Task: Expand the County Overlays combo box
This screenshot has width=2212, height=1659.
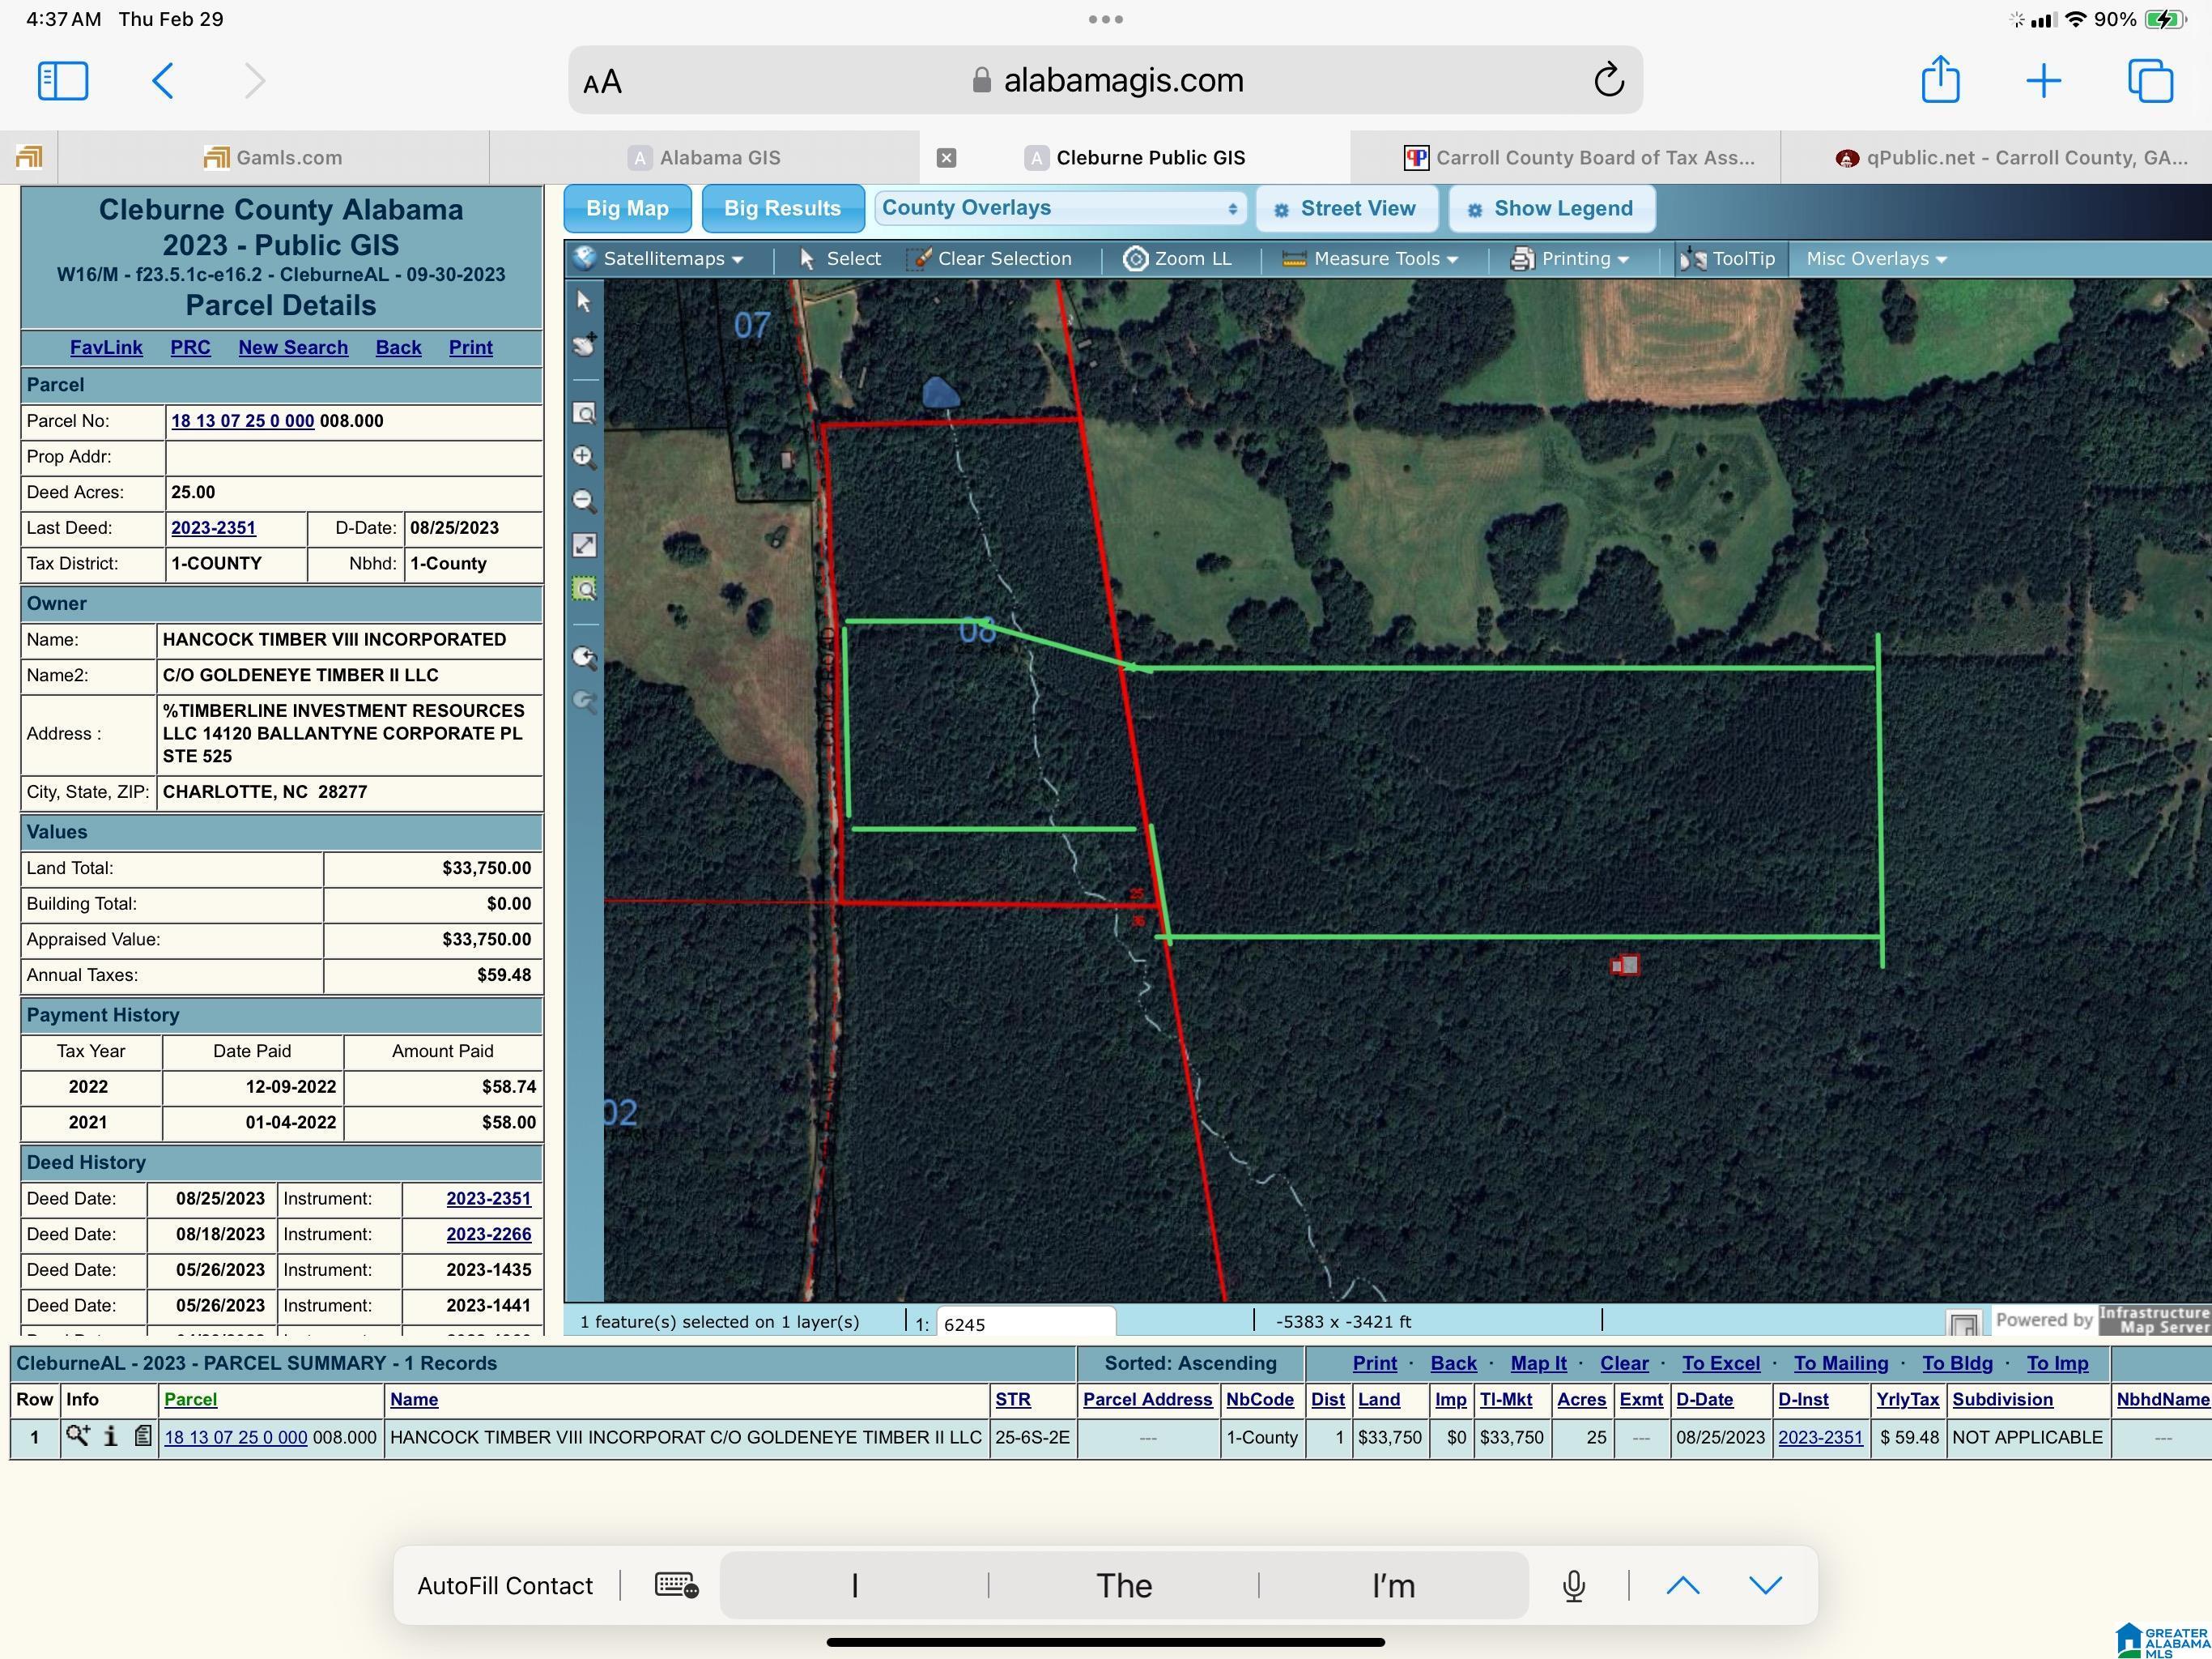Action: pos(1060,208)
